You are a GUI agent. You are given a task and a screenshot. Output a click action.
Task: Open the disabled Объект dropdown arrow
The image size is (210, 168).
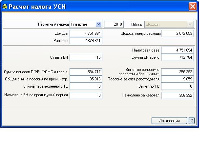[x=190, y=24]
